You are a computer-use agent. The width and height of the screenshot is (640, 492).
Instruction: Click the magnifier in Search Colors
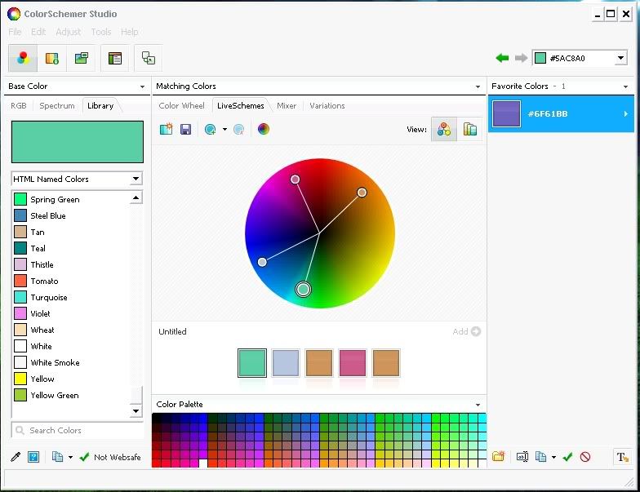pyautogui.click(x=20, y=430)
